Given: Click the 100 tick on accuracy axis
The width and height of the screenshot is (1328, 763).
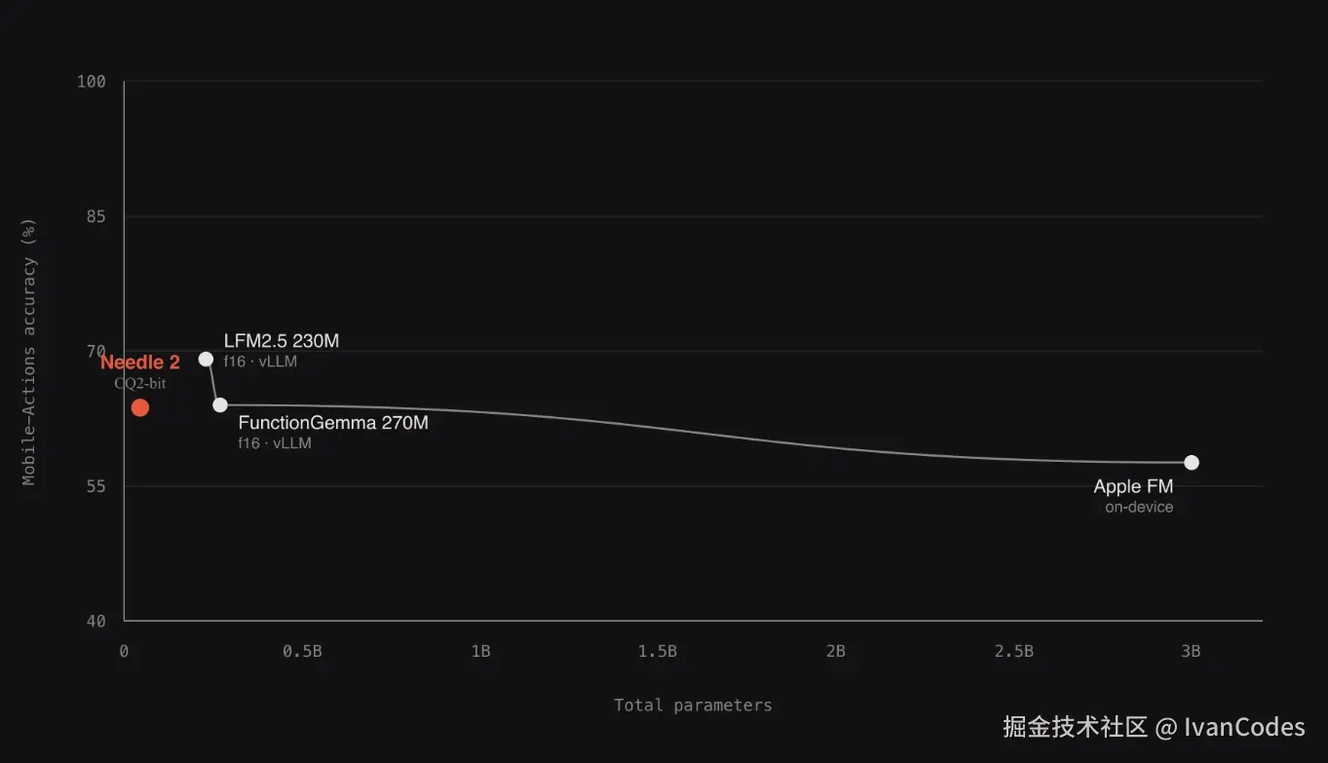Looking at the screenshot, I should click(x=92, y=81).
